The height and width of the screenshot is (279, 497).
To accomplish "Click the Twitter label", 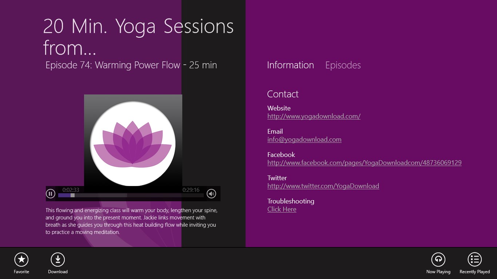I will (x=277, y=178).
